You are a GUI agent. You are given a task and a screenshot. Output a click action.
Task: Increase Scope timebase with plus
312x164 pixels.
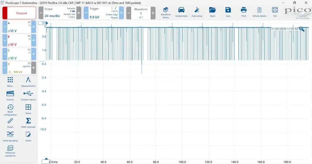tap(79, 13)
